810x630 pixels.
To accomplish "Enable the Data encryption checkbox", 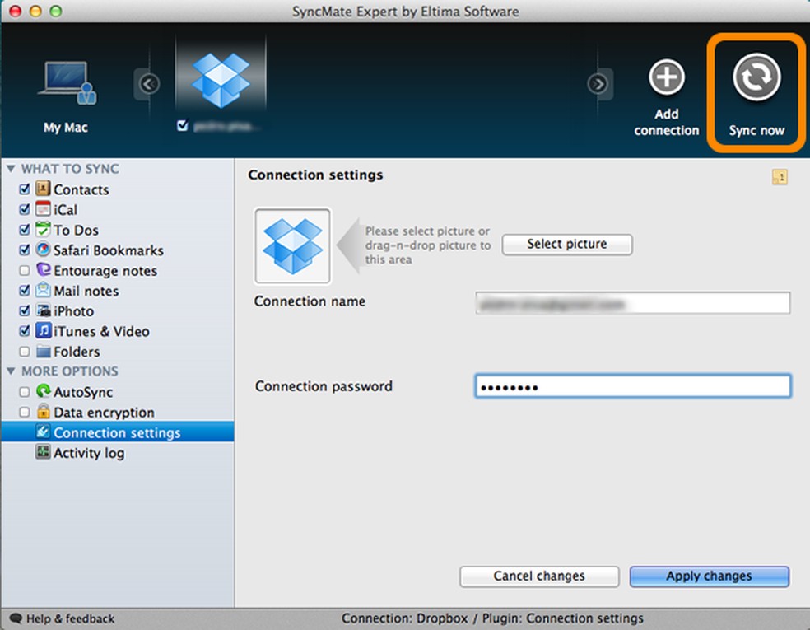I will point(24,412).
